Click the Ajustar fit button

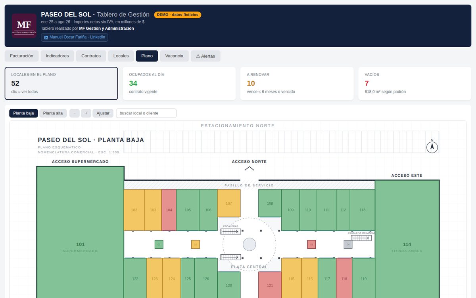(x=103, y=113)
